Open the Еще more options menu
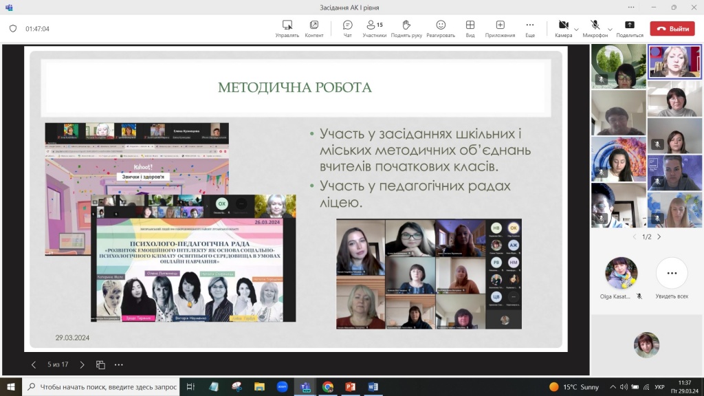This screenshot has height=396, width=704. (530, 28)
